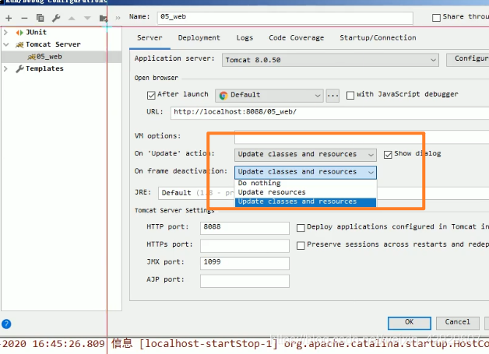Click the Cancel button
This screenshot has height=354, width=489.
click(457, 323)
